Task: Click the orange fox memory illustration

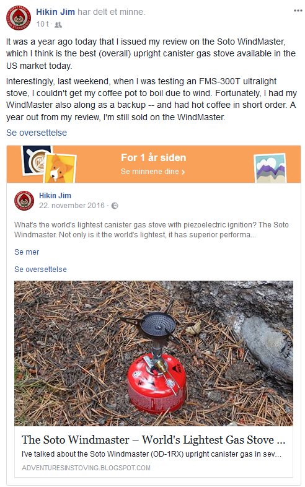Action: [x=60, y=168]
